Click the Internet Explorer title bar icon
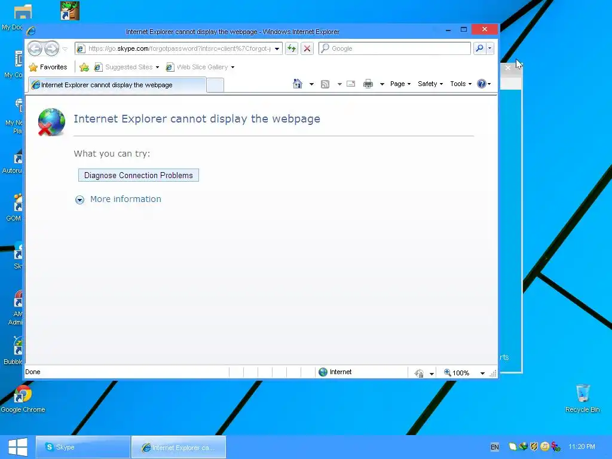Image resolution: width=612 pixels, height=459 pixels. point(31,31)
